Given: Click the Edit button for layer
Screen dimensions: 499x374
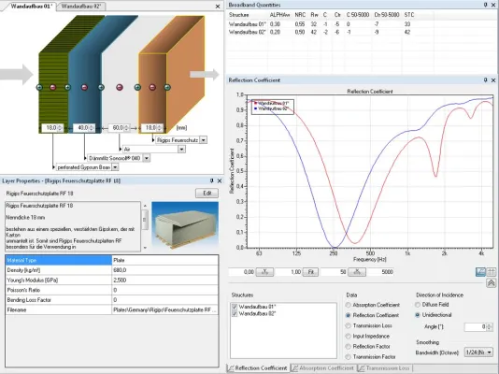Looking at the screenshot, I should pos(207,194).
